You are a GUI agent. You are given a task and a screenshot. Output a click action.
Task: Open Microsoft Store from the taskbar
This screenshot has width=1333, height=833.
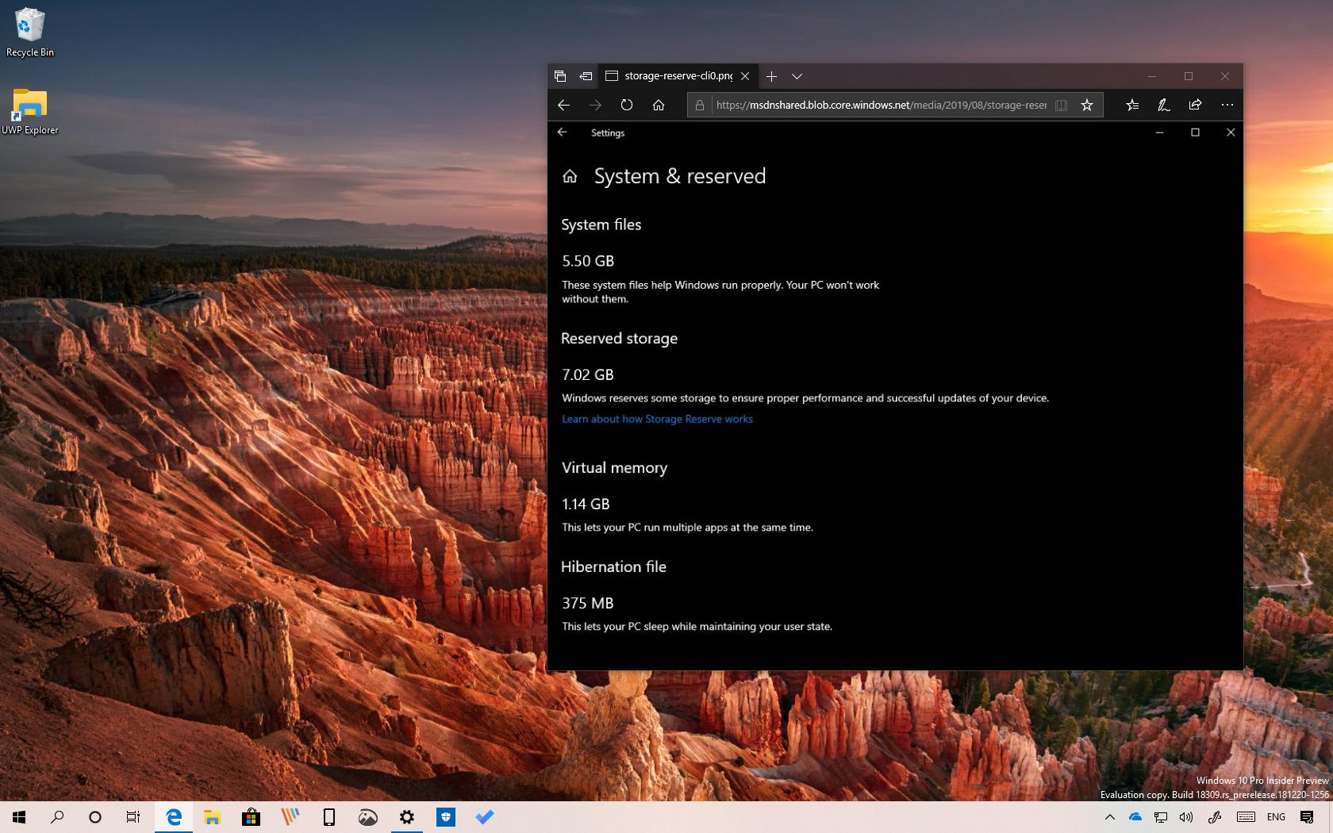point(251,817)
